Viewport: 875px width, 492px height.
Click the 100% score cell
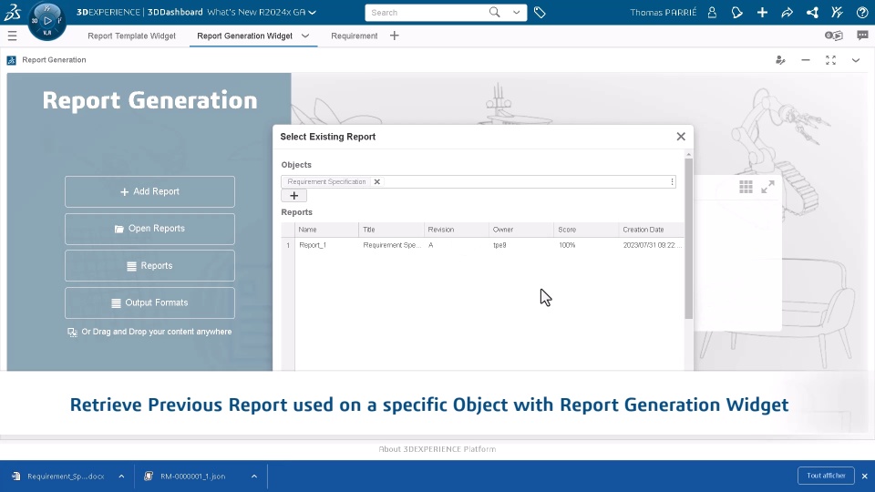click(x=586, y=245)
